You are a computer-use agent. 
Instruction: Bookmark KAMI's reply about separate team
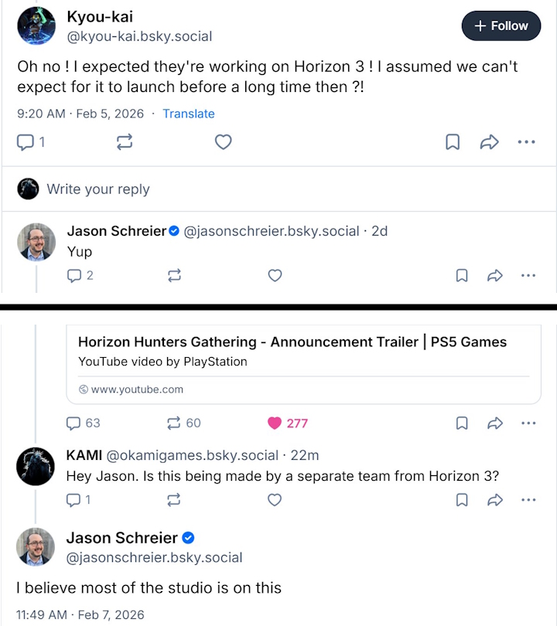pyautogui.click(x=462, y=500)
